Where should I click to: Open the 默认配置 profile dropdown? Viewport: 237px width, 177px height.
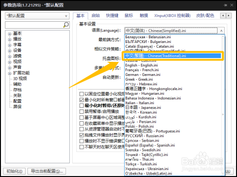click(x=37, y=16)
